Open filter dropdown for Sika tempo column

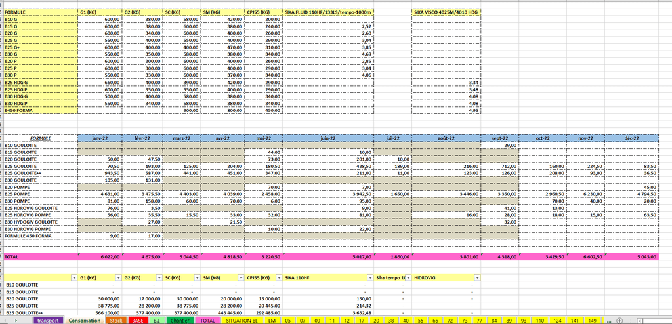408,277
